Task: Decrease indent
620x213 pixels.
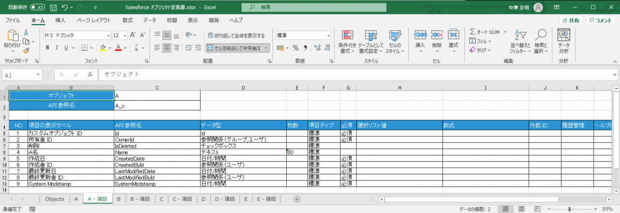Action: pos(188,47)
